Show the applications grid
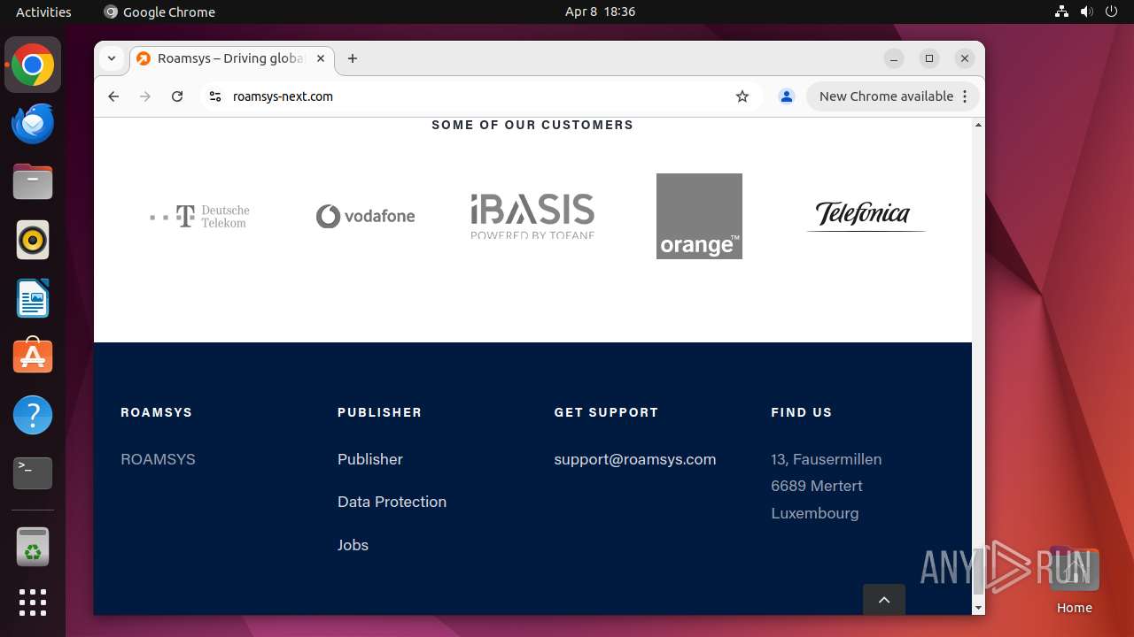This screenshot has width=1134, height=637. point(33,602)
